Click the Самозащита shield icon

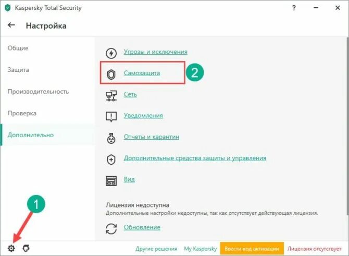(x=111, y=75)
